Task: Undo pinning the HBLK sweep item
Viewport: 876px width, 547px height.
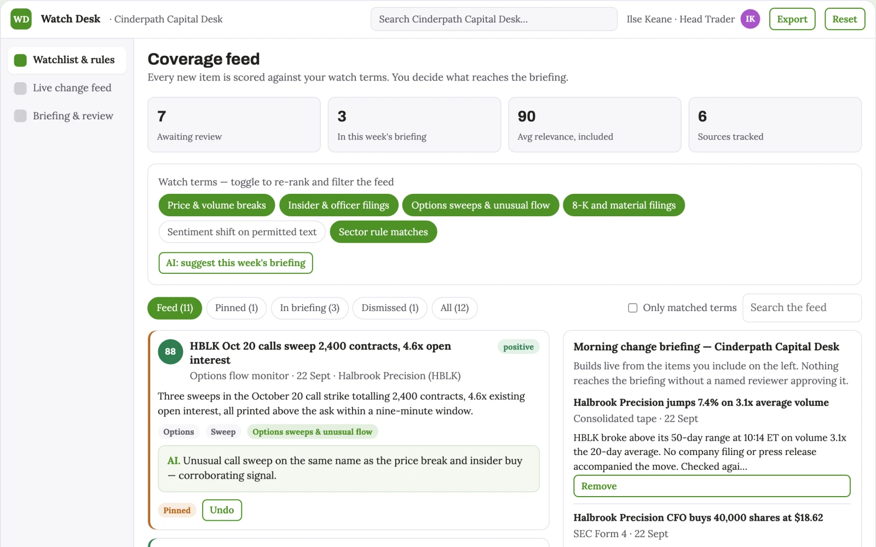Action: [222, 510]
